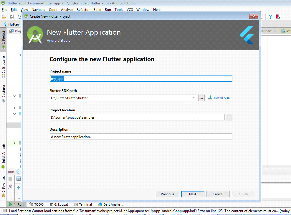Viewport: 291px width, 215px height.
Task: Click the Previous button
Action: point(167,194)
